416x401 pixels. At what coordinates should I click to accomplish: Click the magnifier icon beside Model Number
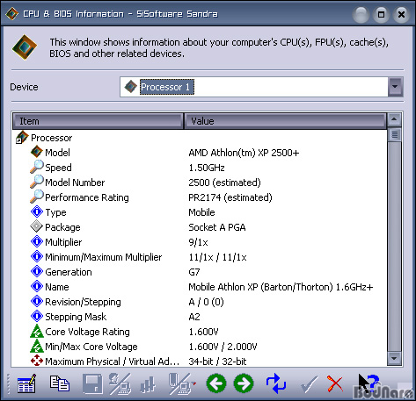pos(37,182)
